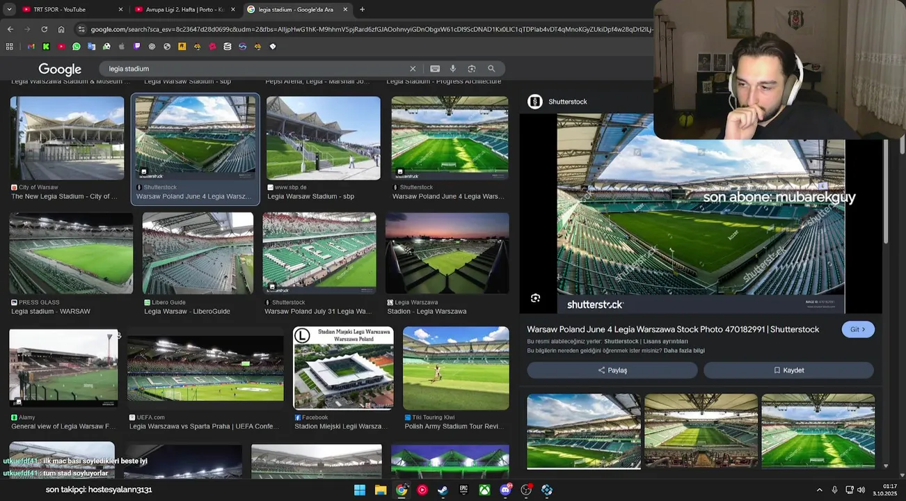906x501 pixels.
Task: Start voice search with microphone
Action: (x=453, y=69)
